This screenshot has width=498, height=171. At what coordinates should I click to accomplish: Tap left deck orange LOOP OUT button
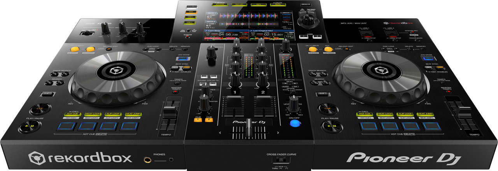click(x=91, y=49)
